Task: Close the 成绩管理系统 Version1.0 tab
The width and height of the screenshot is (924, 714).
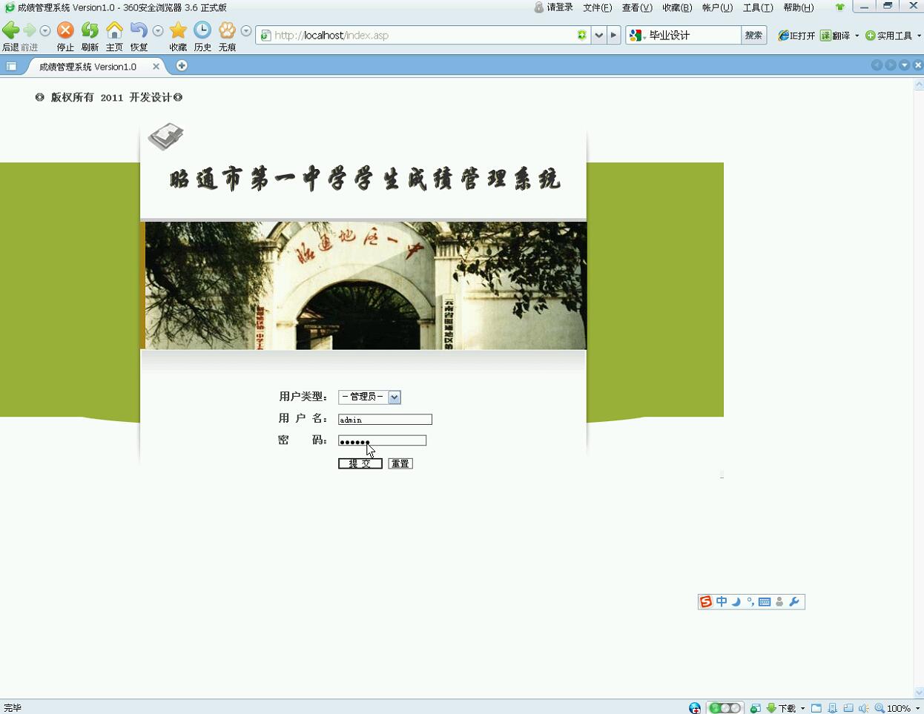Action: pos(156,66)
